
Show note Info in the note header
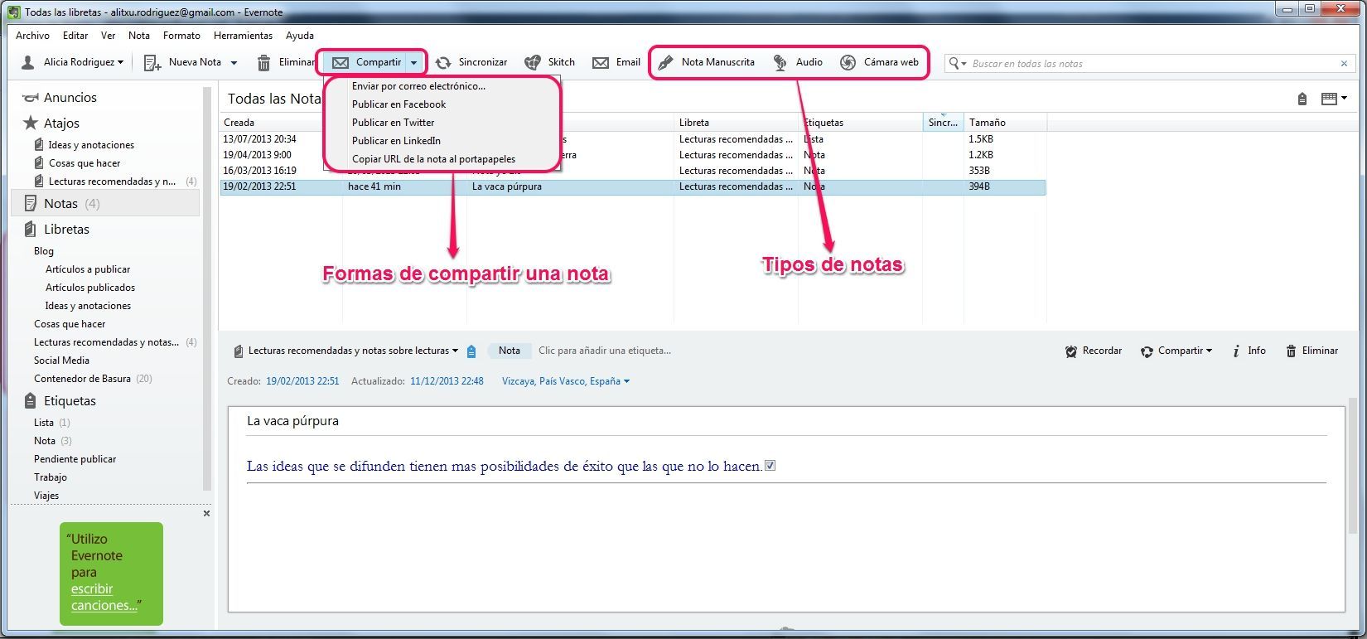(x=1249, y=351)
